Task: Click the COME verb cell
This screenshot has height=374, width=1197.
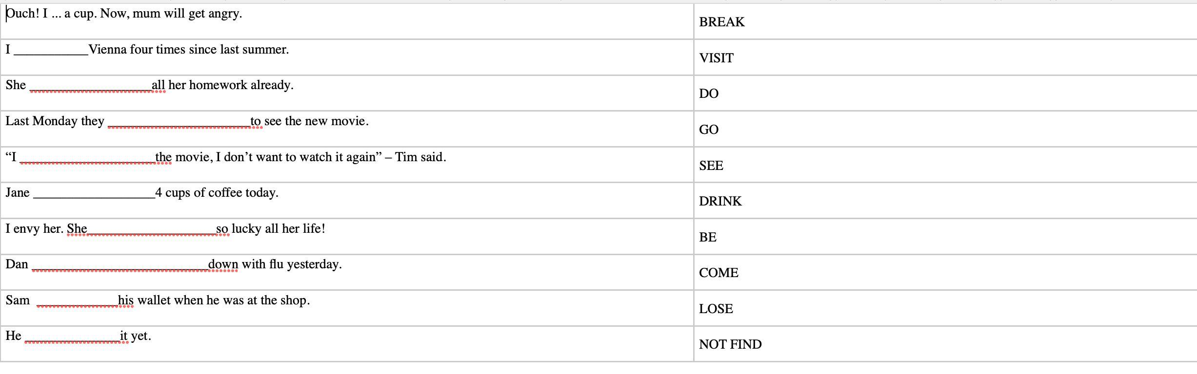Action: click(x=718, y=273)
